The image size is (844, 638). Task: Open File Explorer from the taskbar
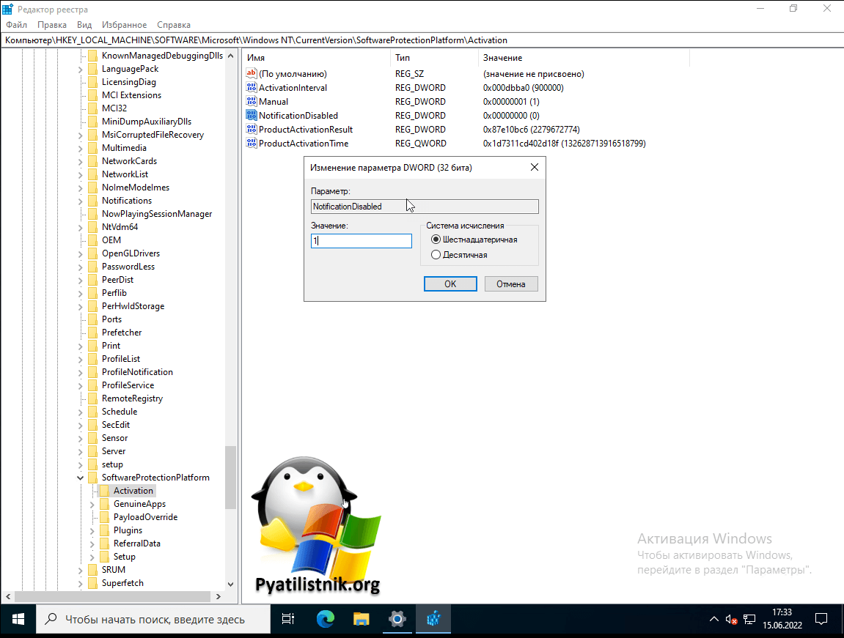tap(361, 619)
